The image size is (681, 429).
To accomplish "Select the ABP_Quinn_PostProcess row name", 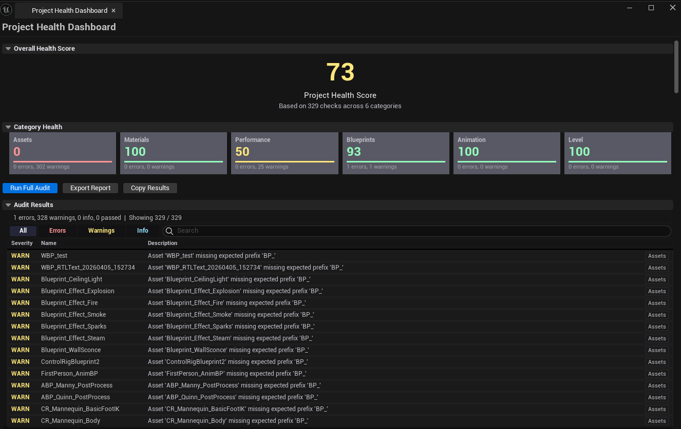I will pyautogui.click(x=75, y=397).
